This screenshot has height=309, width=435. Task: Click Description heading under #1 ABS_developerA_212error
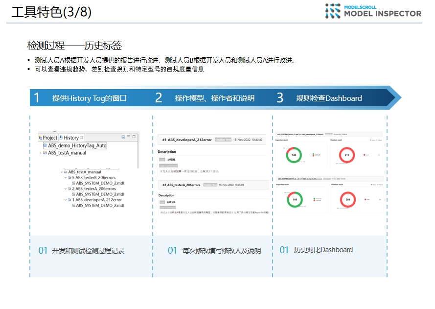click(167, 152)
